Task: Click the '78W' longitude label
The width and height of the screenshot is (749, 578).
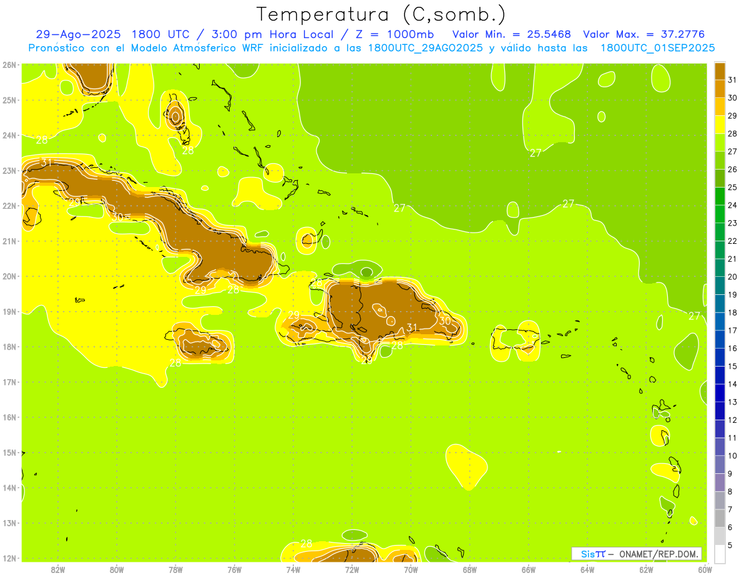Action: click(175, 569)
